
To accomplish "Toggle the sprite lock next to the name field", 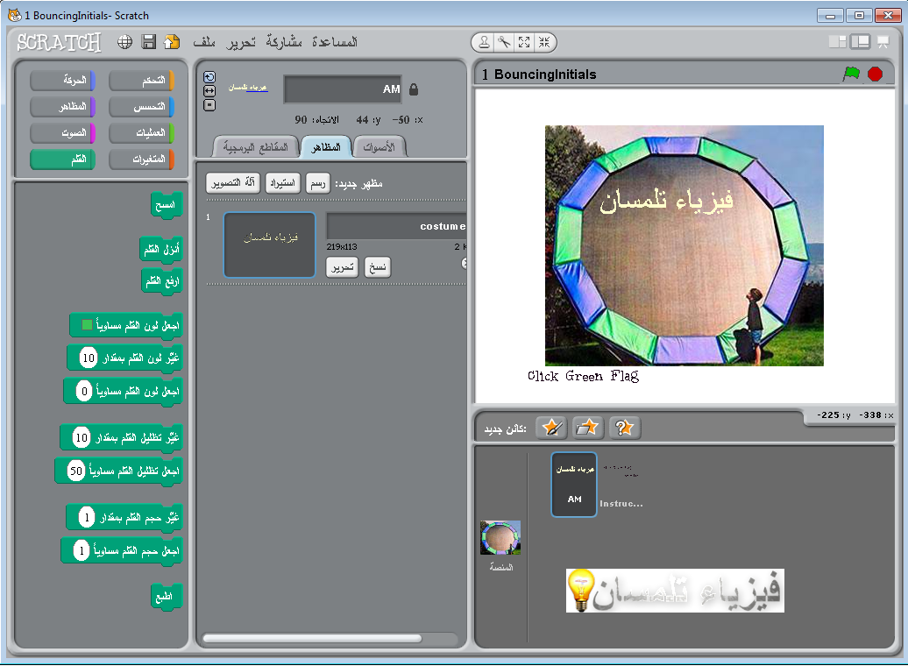I will [413, 89].
